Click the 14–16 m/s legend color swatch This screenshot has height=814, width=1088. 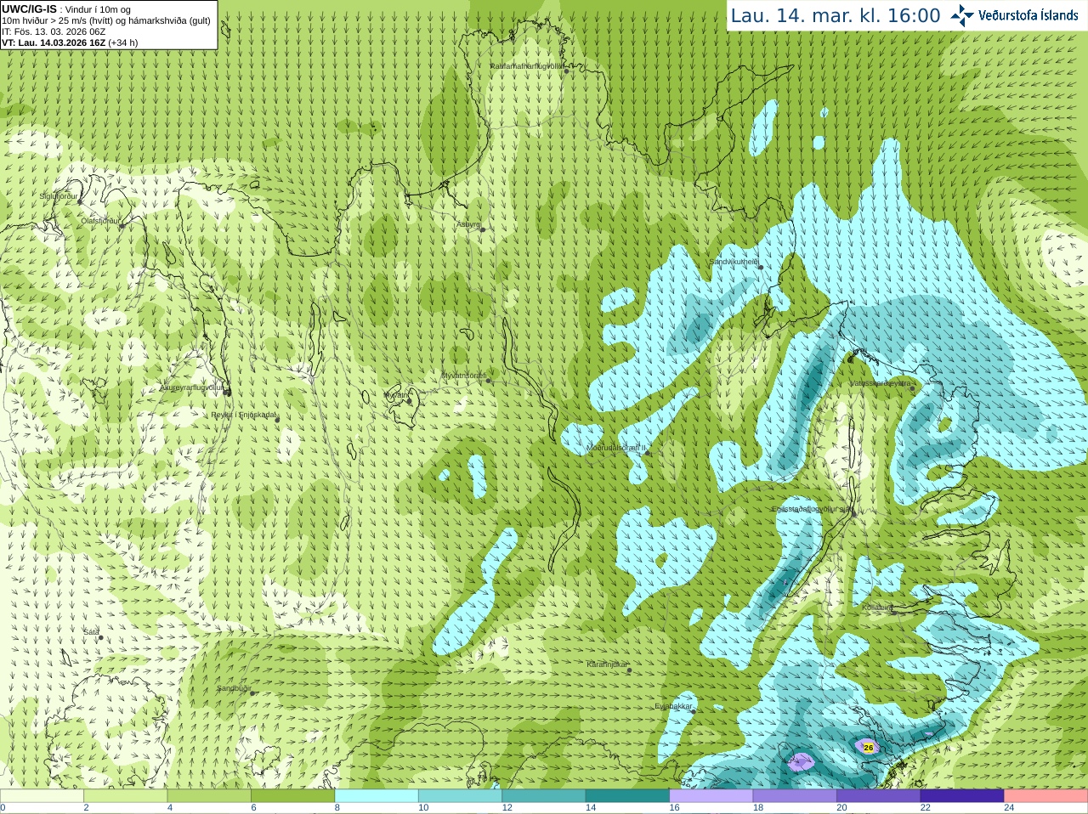627,796
